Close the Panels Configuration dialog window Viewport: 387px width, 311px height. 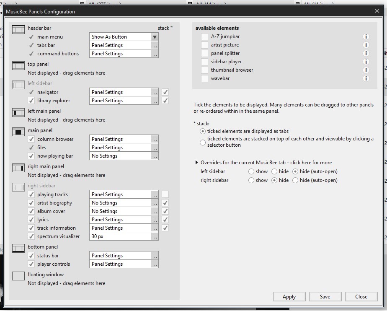point(377,11)
